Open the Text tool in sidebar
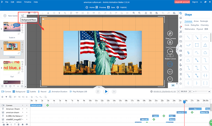212x126 pixels. [x=180, y=22]
